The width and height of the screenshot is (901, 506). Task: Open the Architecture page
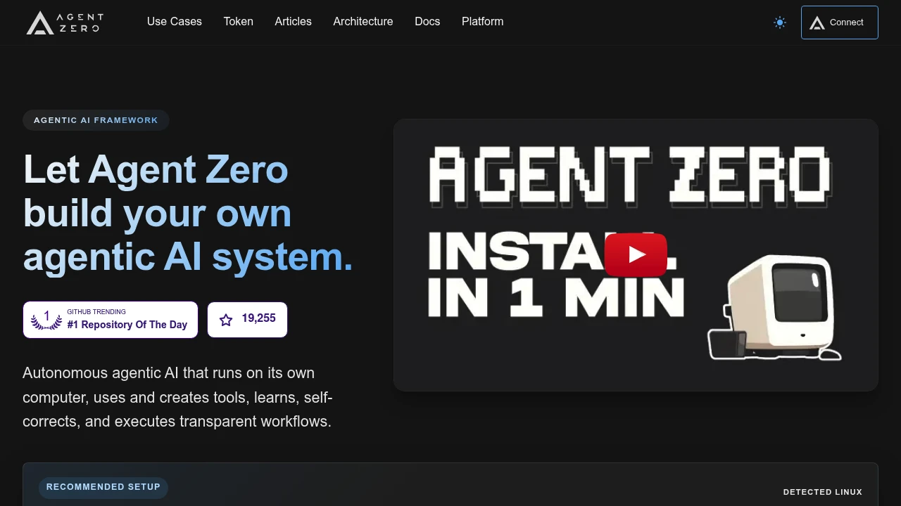(x=363, y=22)
